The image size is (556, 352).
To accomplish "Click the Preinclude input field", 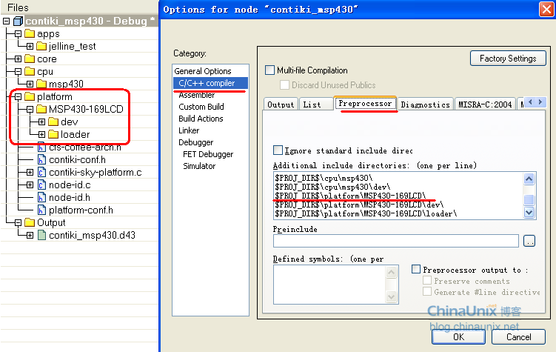I will (395, 241).
